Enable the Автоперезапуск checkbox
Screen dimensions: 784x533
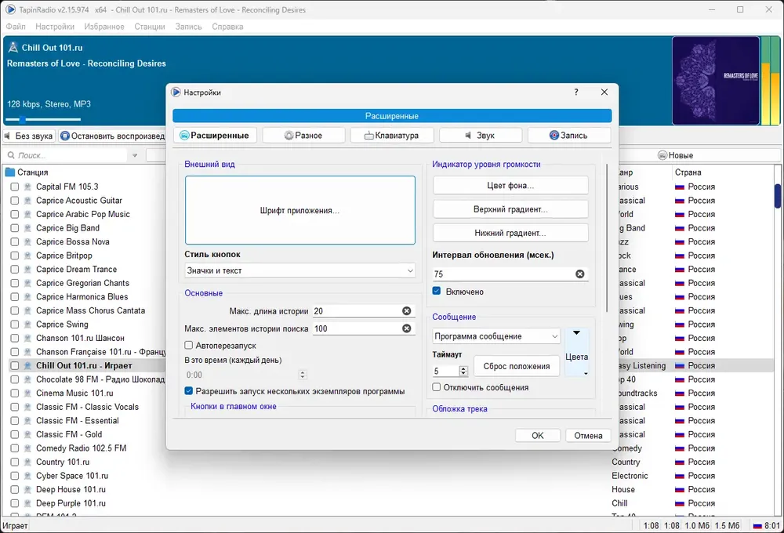click(x=188, y=345)
